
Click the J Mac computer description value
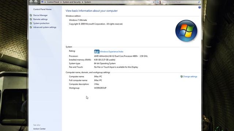97,84
